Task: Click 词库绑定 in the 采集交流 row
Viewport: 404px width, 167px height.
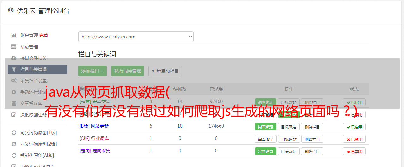Action: pyautogui.click(x=265, y=102)
